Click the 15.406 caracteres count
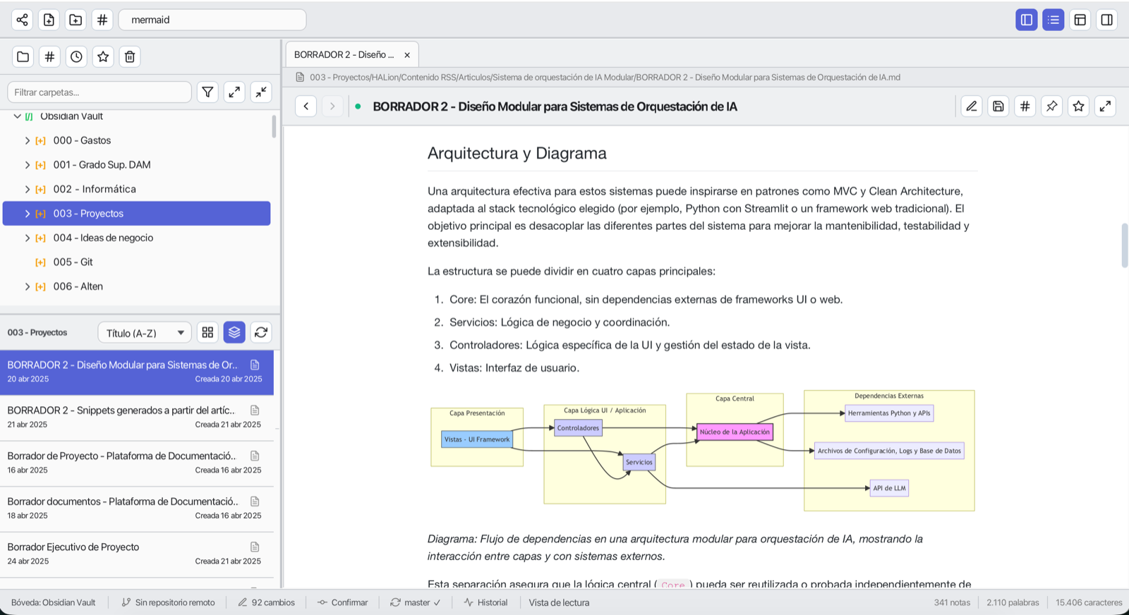Viewport: 1129px width, 615px height. (1089, 602)
